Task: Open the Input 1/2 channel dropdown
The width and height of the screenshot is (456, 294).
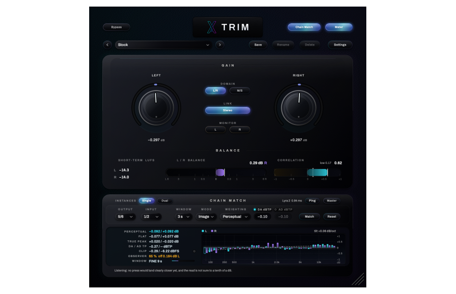Action: tap(151, 217)
